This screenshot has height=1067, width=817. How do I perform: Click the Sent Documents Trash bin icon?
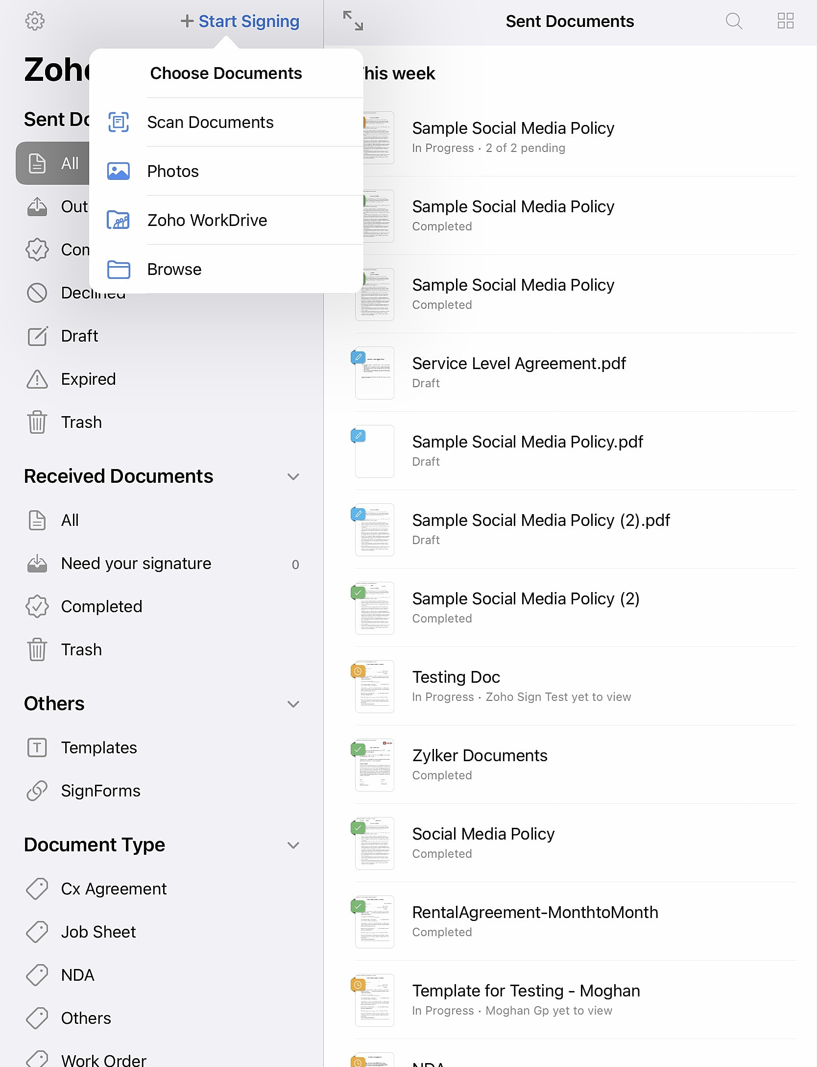pyautogui.click(x=37, y=422)
